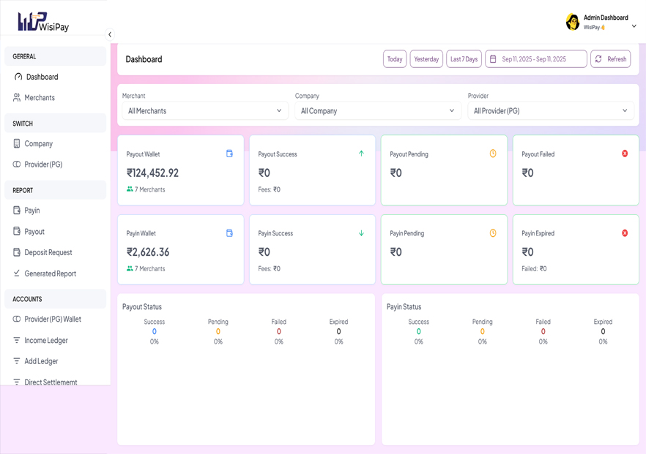Click the Payout Pending clock icon
The image size is (646, 454).
(x=493, y=154)
